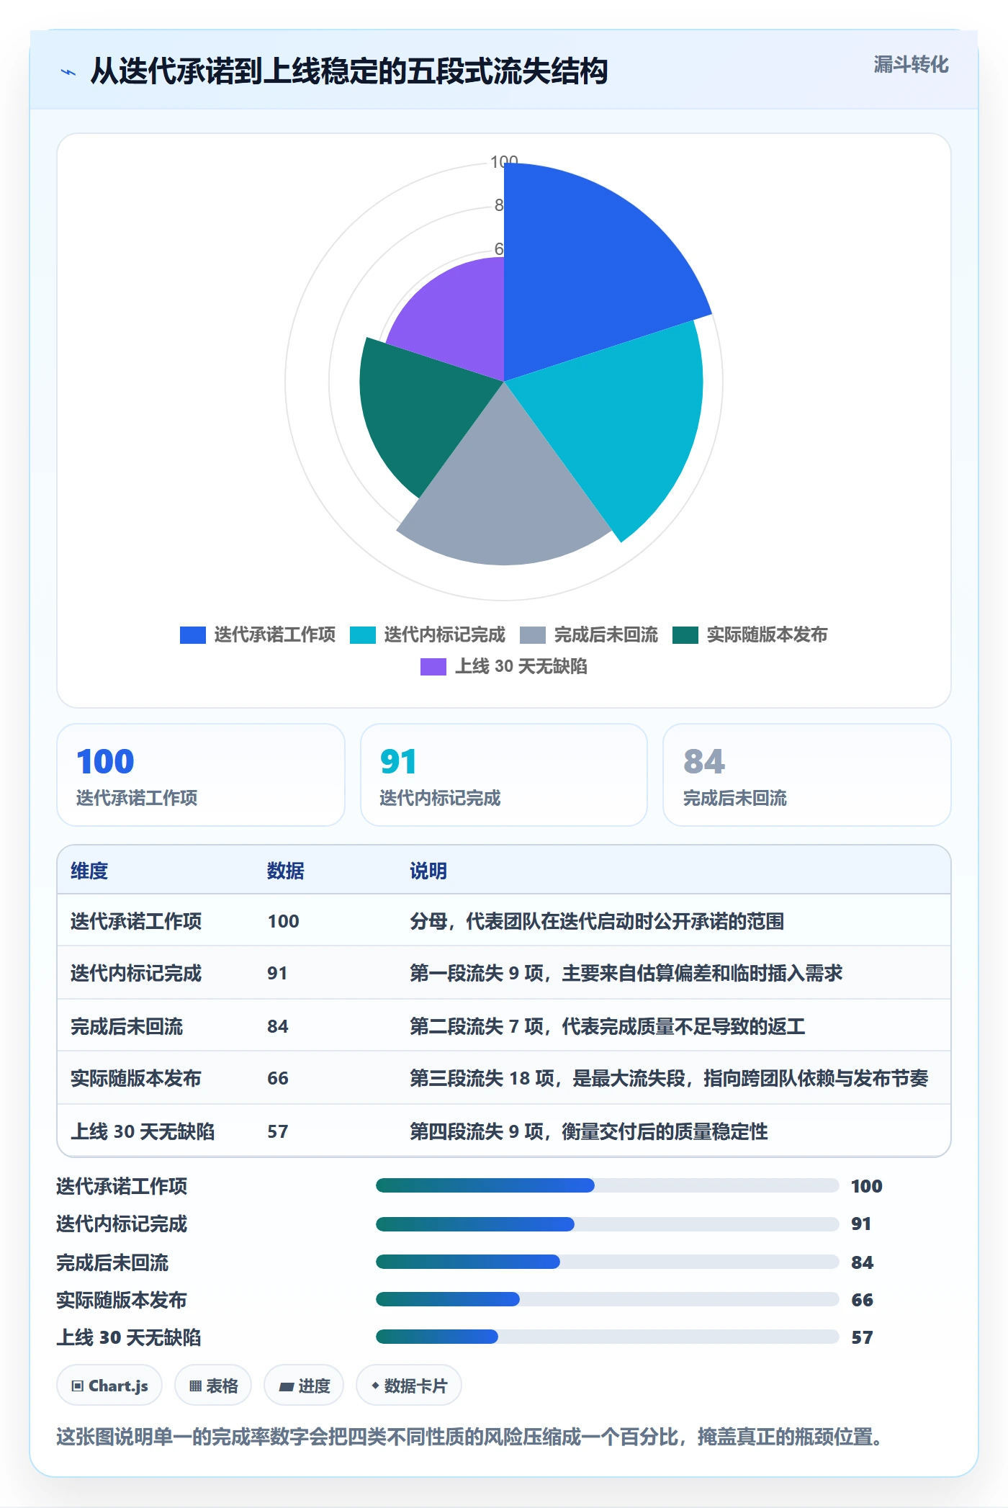Click the lightning icon beside the title

click(68, 72)
